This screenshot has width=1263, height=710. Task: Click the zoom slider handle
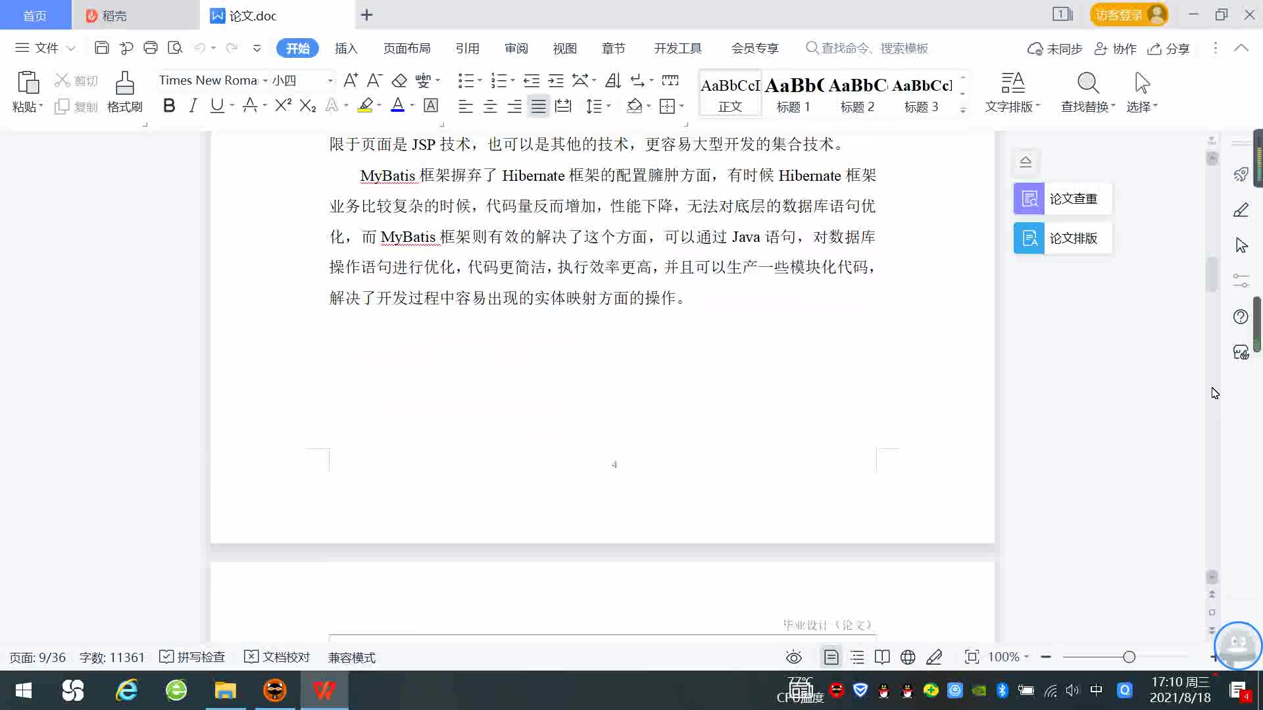(1129, 657)
